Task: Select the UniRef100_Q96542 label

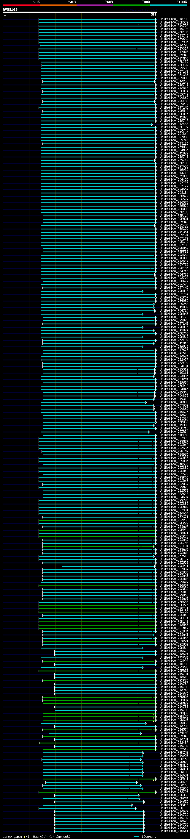Action: 174,111
